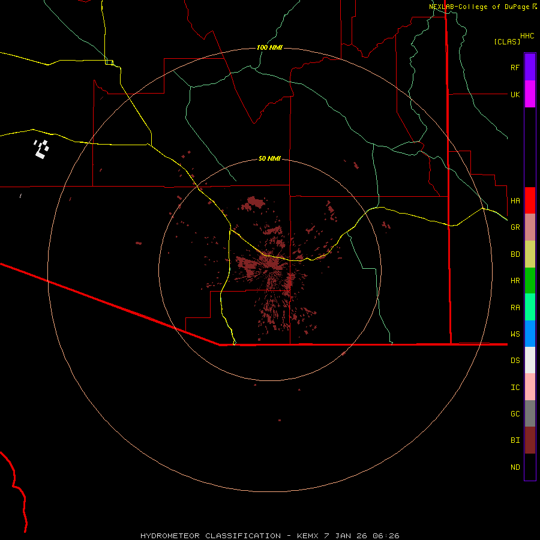Click the KEMX radar site identifier
The width and height of the screenshot is (540, 540).
[308, 536]
